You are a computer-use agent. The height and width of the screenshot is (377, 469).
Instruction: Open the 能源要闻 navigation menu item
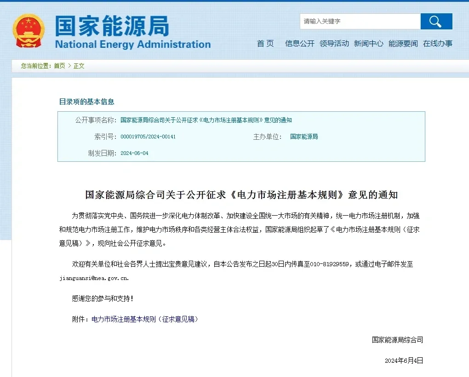click(403, 44)
